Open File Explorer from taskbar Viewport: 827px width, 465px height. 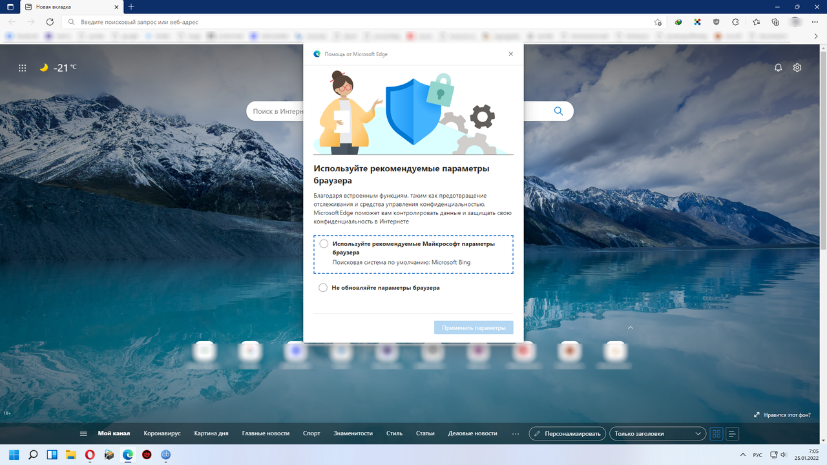tap(71, 455)
